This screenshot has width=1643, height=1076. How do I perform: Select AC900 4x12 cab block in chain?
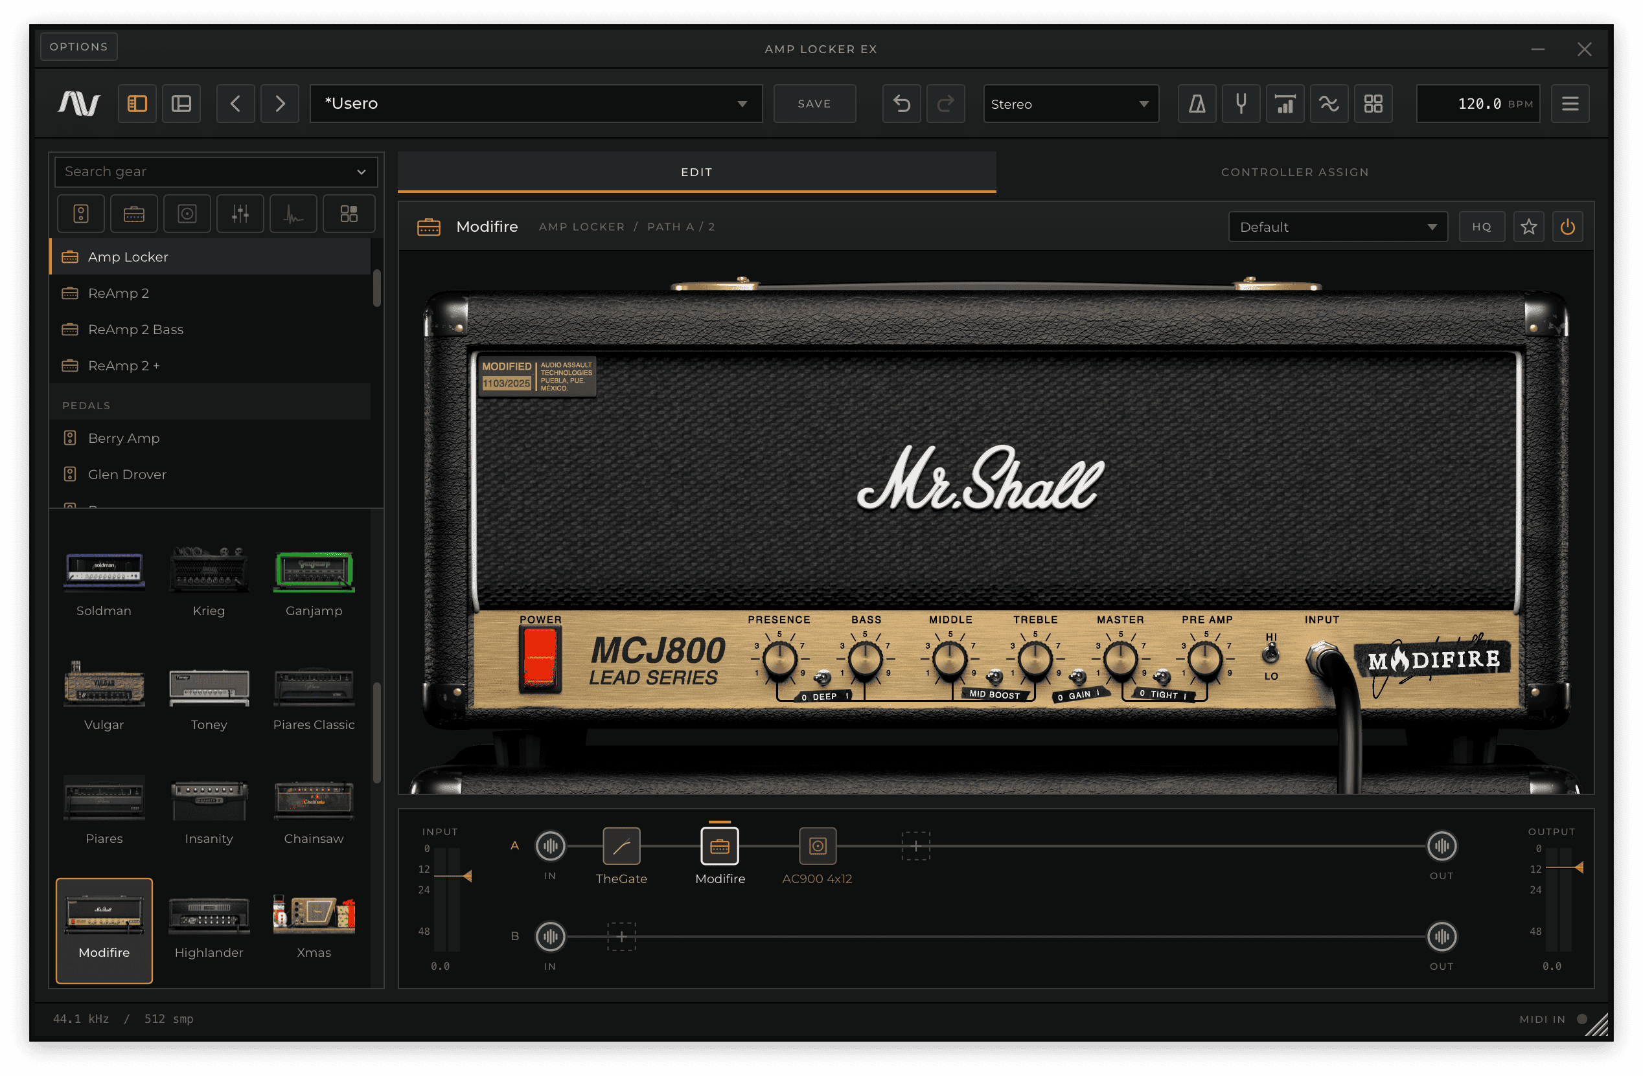click(818, 846)
